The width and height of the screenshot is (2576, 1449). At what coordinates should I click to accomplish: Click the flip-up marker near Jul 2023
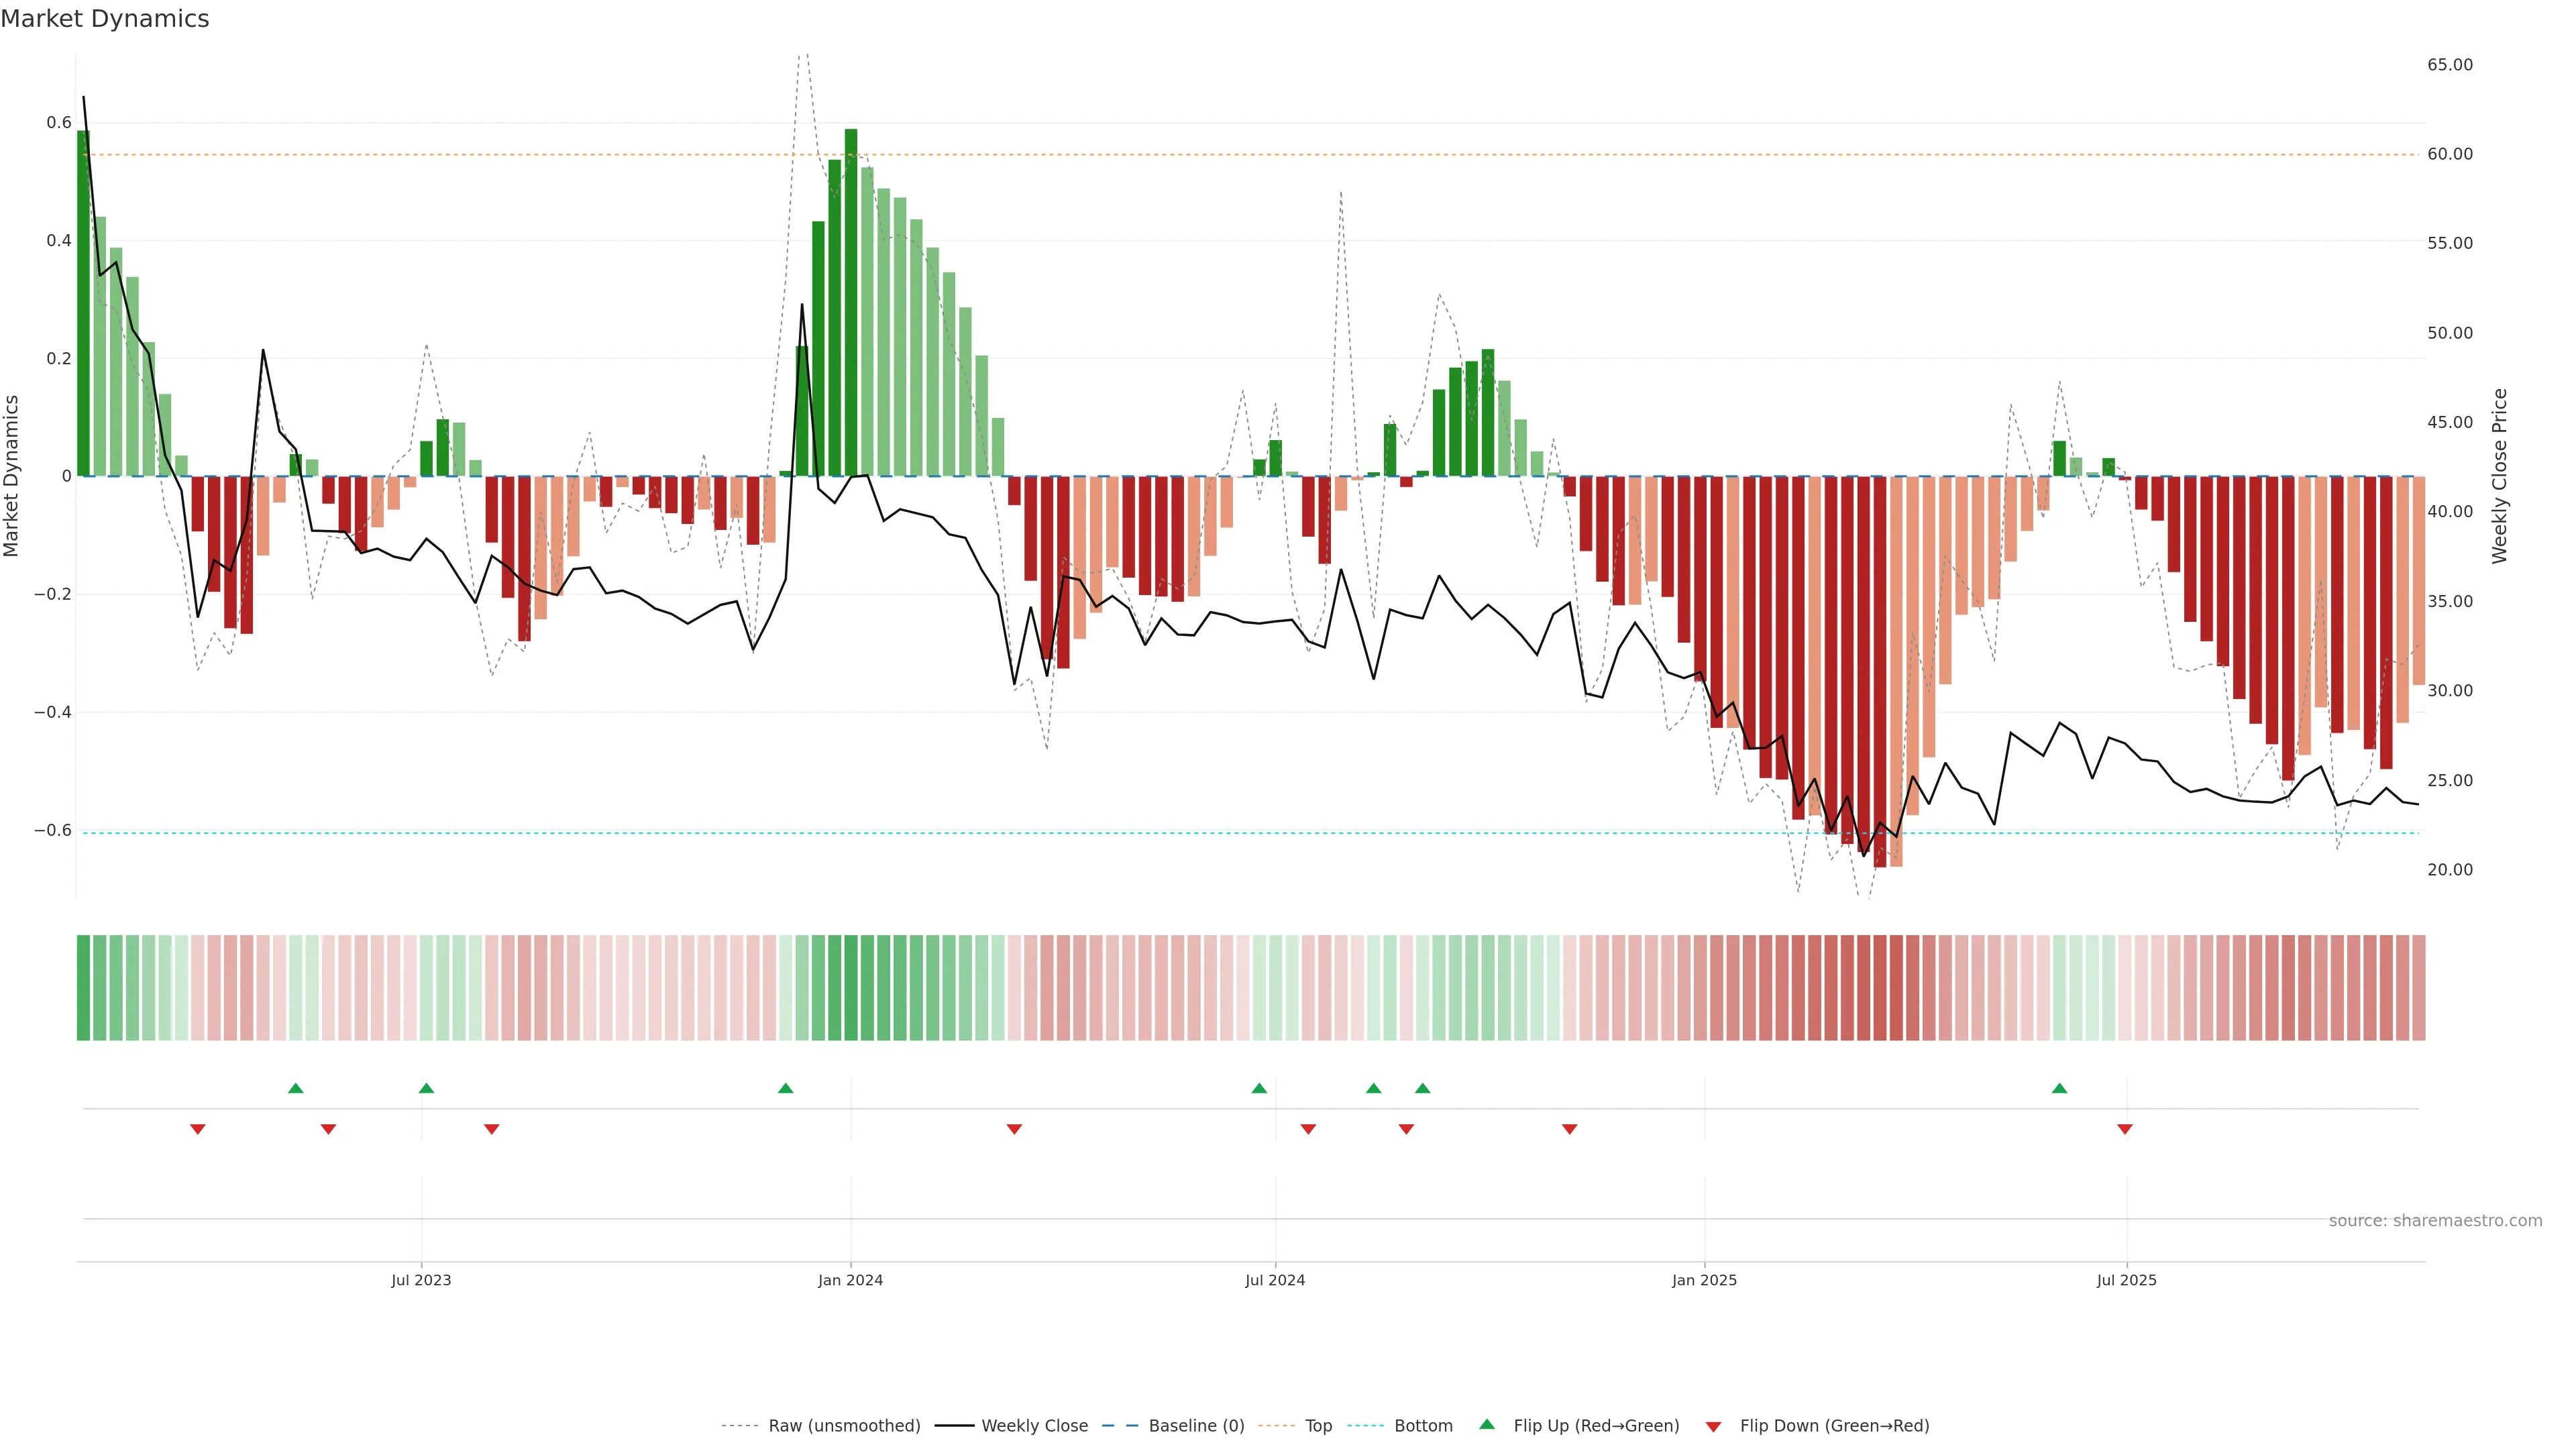pyautogui.click(x=426, y=1088)
